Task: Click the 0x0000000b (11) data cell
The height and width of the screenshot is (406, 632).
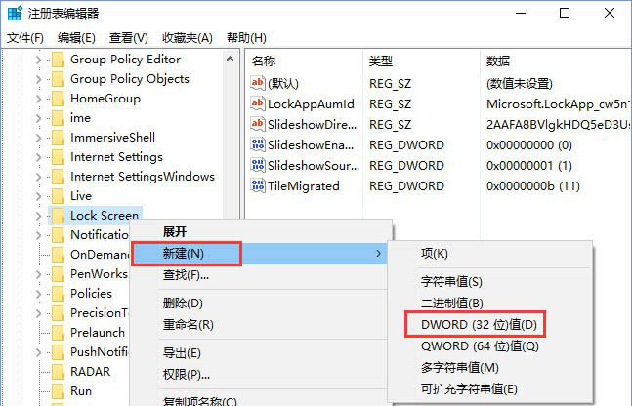Action: tap(532, 186)
